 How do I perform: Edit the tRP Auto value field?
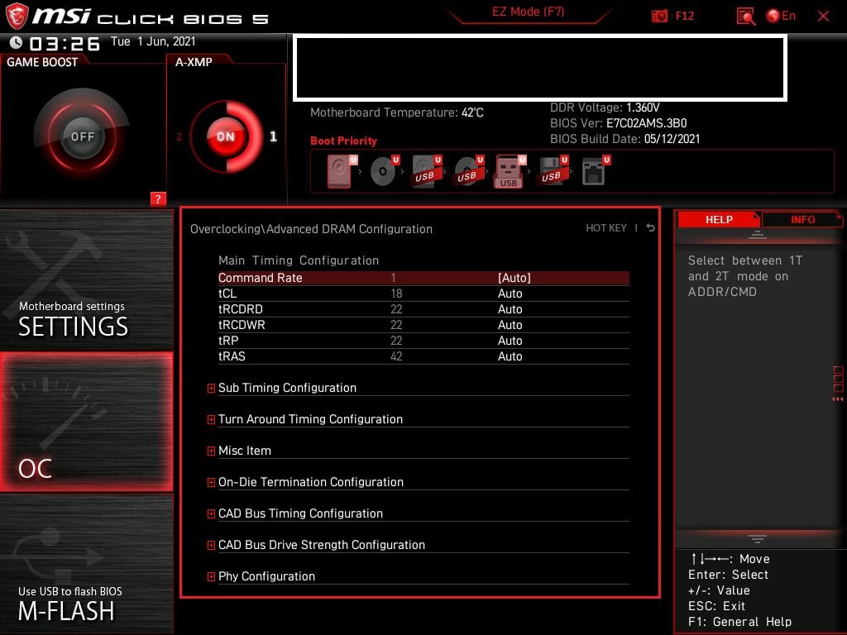click(510, 340)
